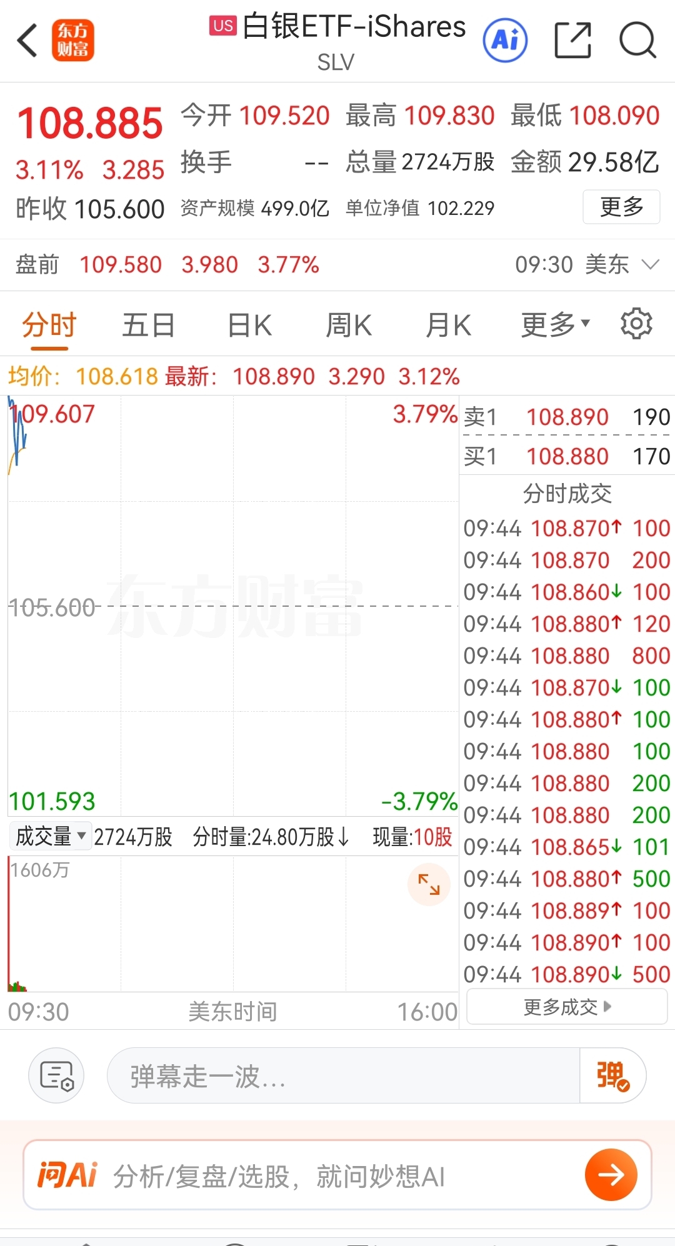The image size is (675, 1246).
Task: Tap the intraday price chart area
Action: click(233, 606)
